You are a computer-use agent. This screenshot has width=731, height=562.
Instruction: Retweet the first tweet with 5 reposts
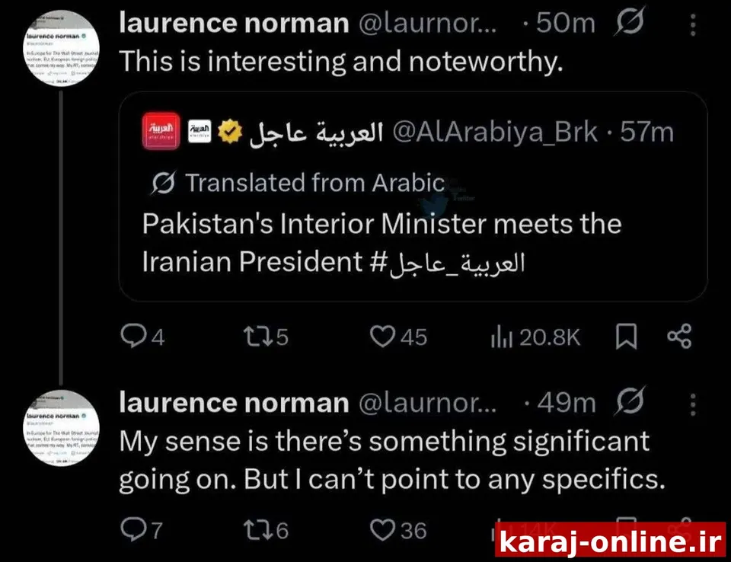pyautogui.click(x=258, y=337)
